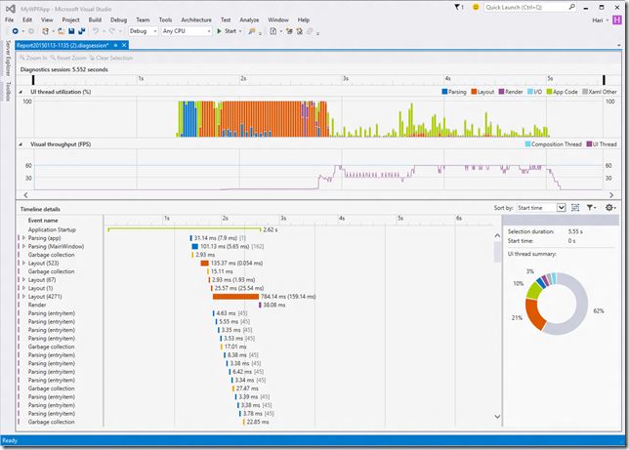Image resolution: width=629 pixels, height=450 pixels.
Task: Click the App Code legend color swatch
Action: 549,92
